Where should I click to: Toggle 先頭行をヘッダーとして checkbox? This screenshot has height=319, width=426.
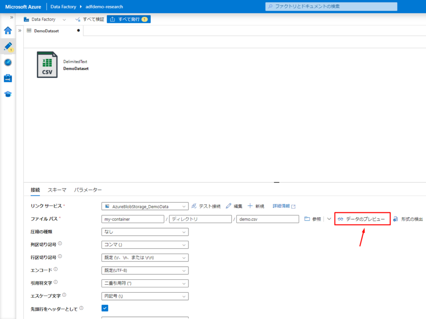[x=105, y=308]
